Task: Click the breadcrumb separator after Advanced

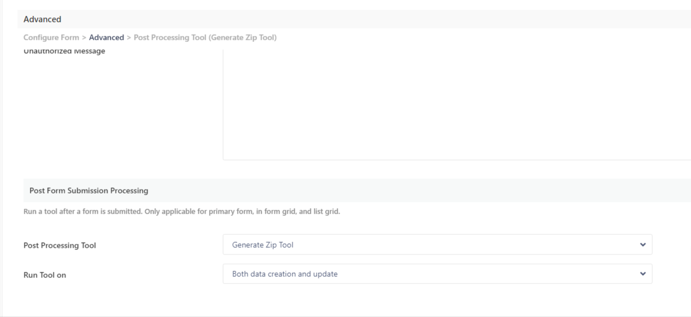Action: 129,37
